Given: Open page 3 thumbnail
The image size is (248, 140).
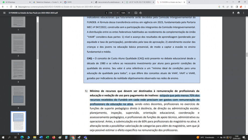Looking at the screenshot, I should click(x=18, y=70).
